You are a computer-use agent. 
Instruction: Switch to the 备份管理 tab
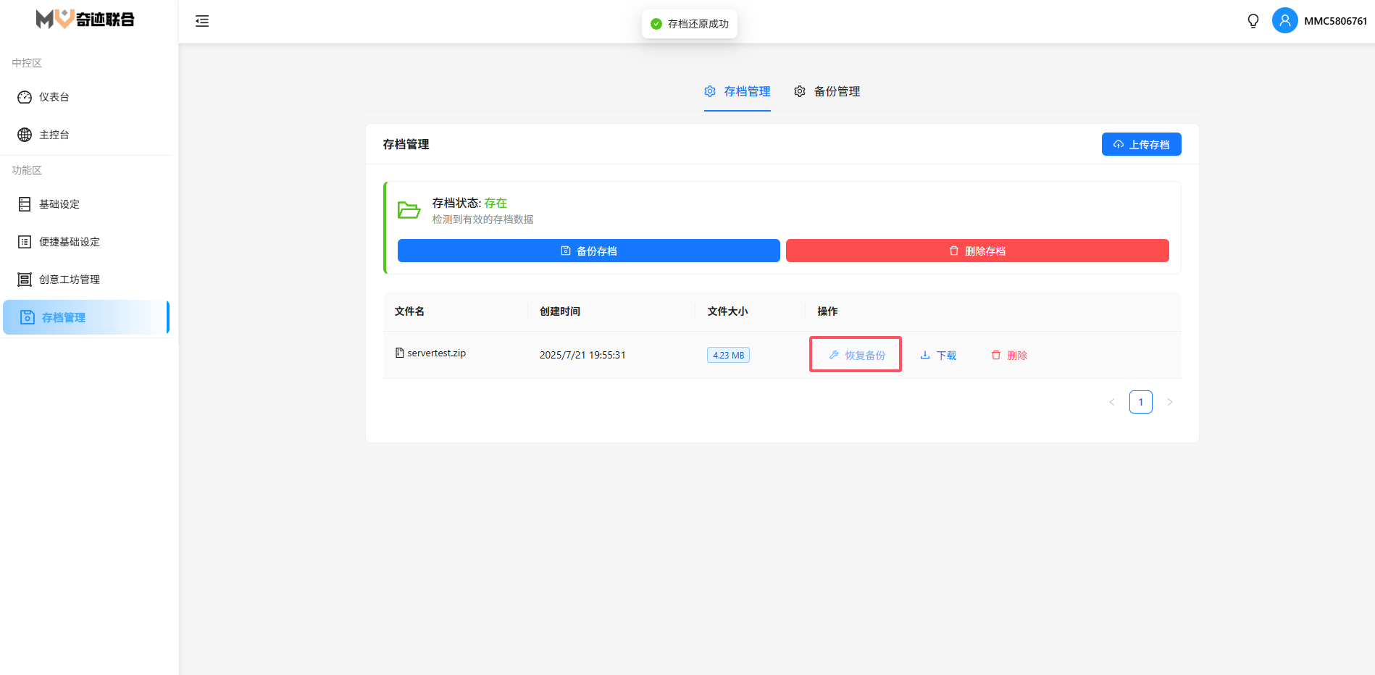pos(827,91)
